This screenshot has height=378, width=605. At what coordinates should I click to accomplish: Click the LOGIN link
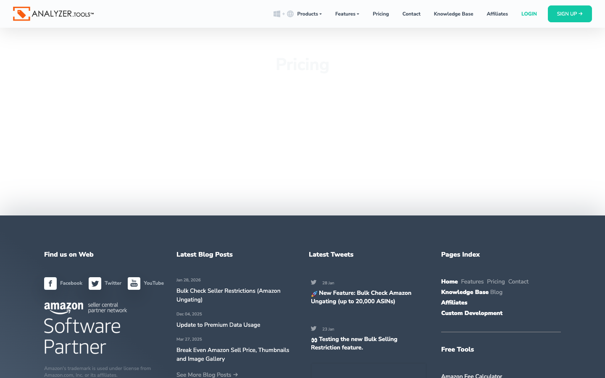coord(529,14)
